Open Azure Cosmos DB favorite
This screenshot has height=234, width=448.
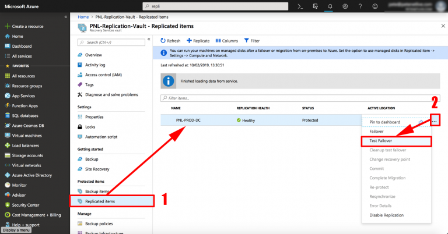[24, 126]
